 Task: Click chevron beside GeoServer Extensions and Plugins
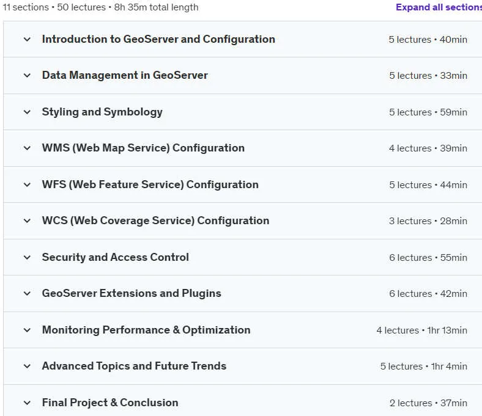[27, 293]
